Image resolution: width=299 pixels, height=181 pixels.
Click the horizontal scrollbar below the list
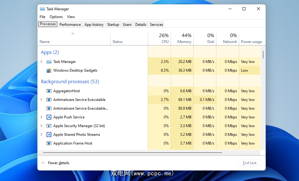click(133, 153)
